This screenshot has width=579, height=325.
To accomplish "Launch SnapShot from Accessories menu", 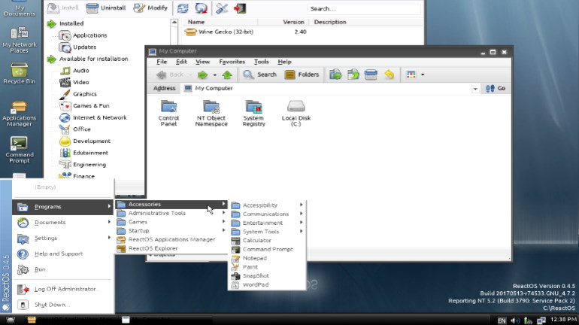I will coord(268,276).
